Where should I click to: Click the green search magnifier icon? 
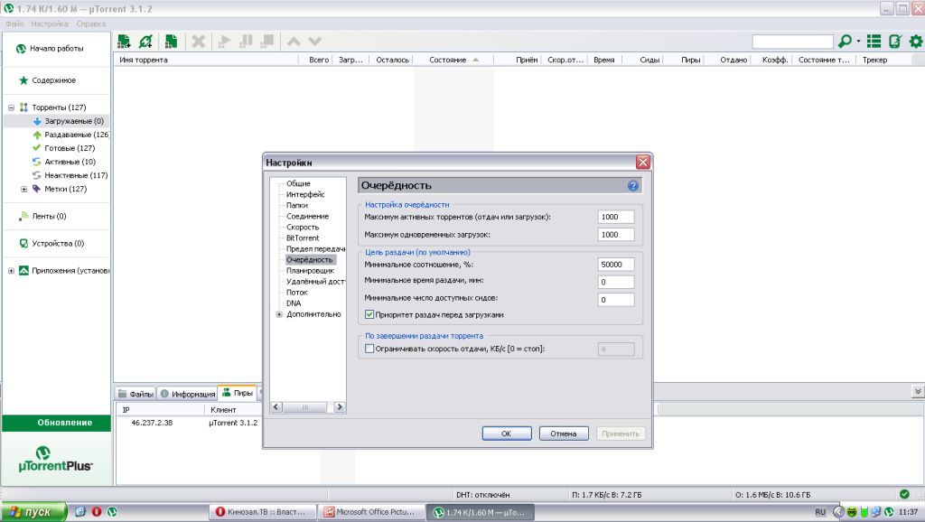(x=845, y=42)
